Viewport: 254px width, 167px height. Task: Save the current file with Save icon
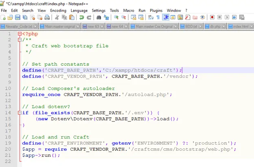[x=18, y=17]
